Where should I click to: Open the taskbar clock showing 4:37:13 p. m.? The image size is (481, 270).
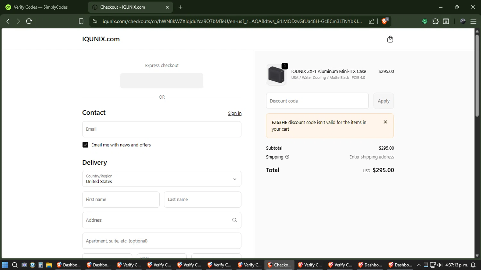pyautogui.click(x=457, y=265)
